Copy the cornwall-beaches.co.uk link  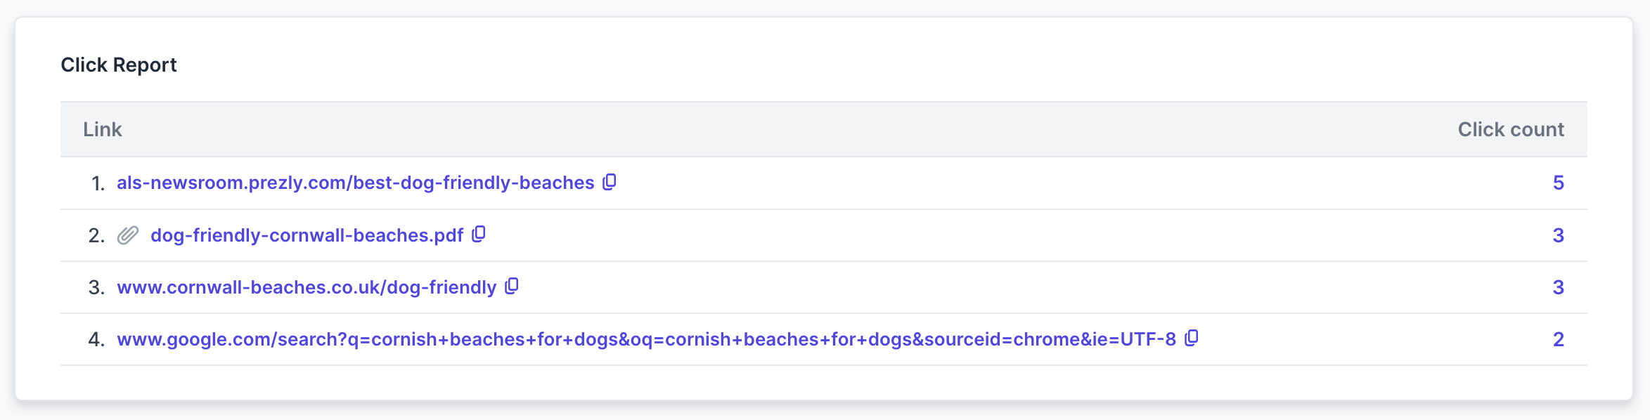512,286
